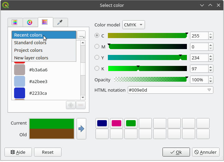Click the add color plus button
Image resolution: width=224 pixels, height=162 pixels.
point(71,105)
